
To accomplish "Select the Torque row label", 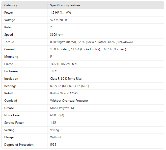I will [x=9, y=42].
